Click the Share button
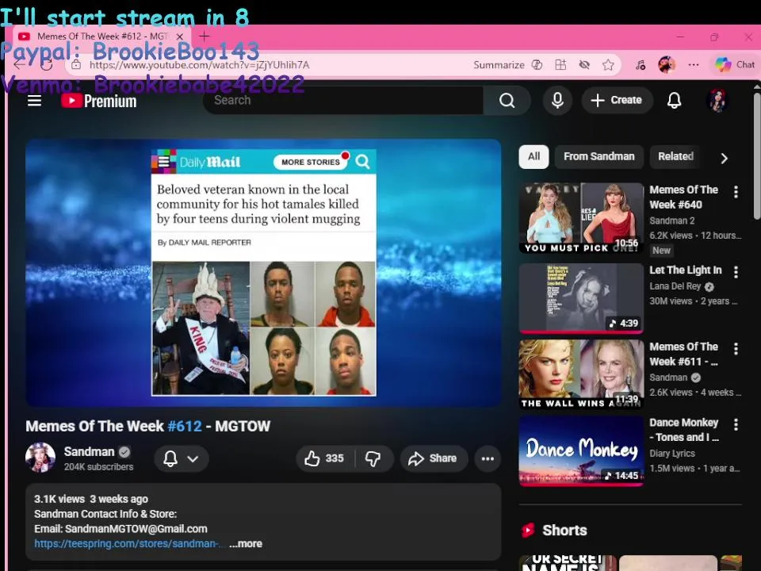 (433, 458)
